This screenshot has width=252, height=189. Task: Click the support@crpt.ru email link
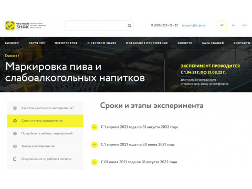click(194, 26)
